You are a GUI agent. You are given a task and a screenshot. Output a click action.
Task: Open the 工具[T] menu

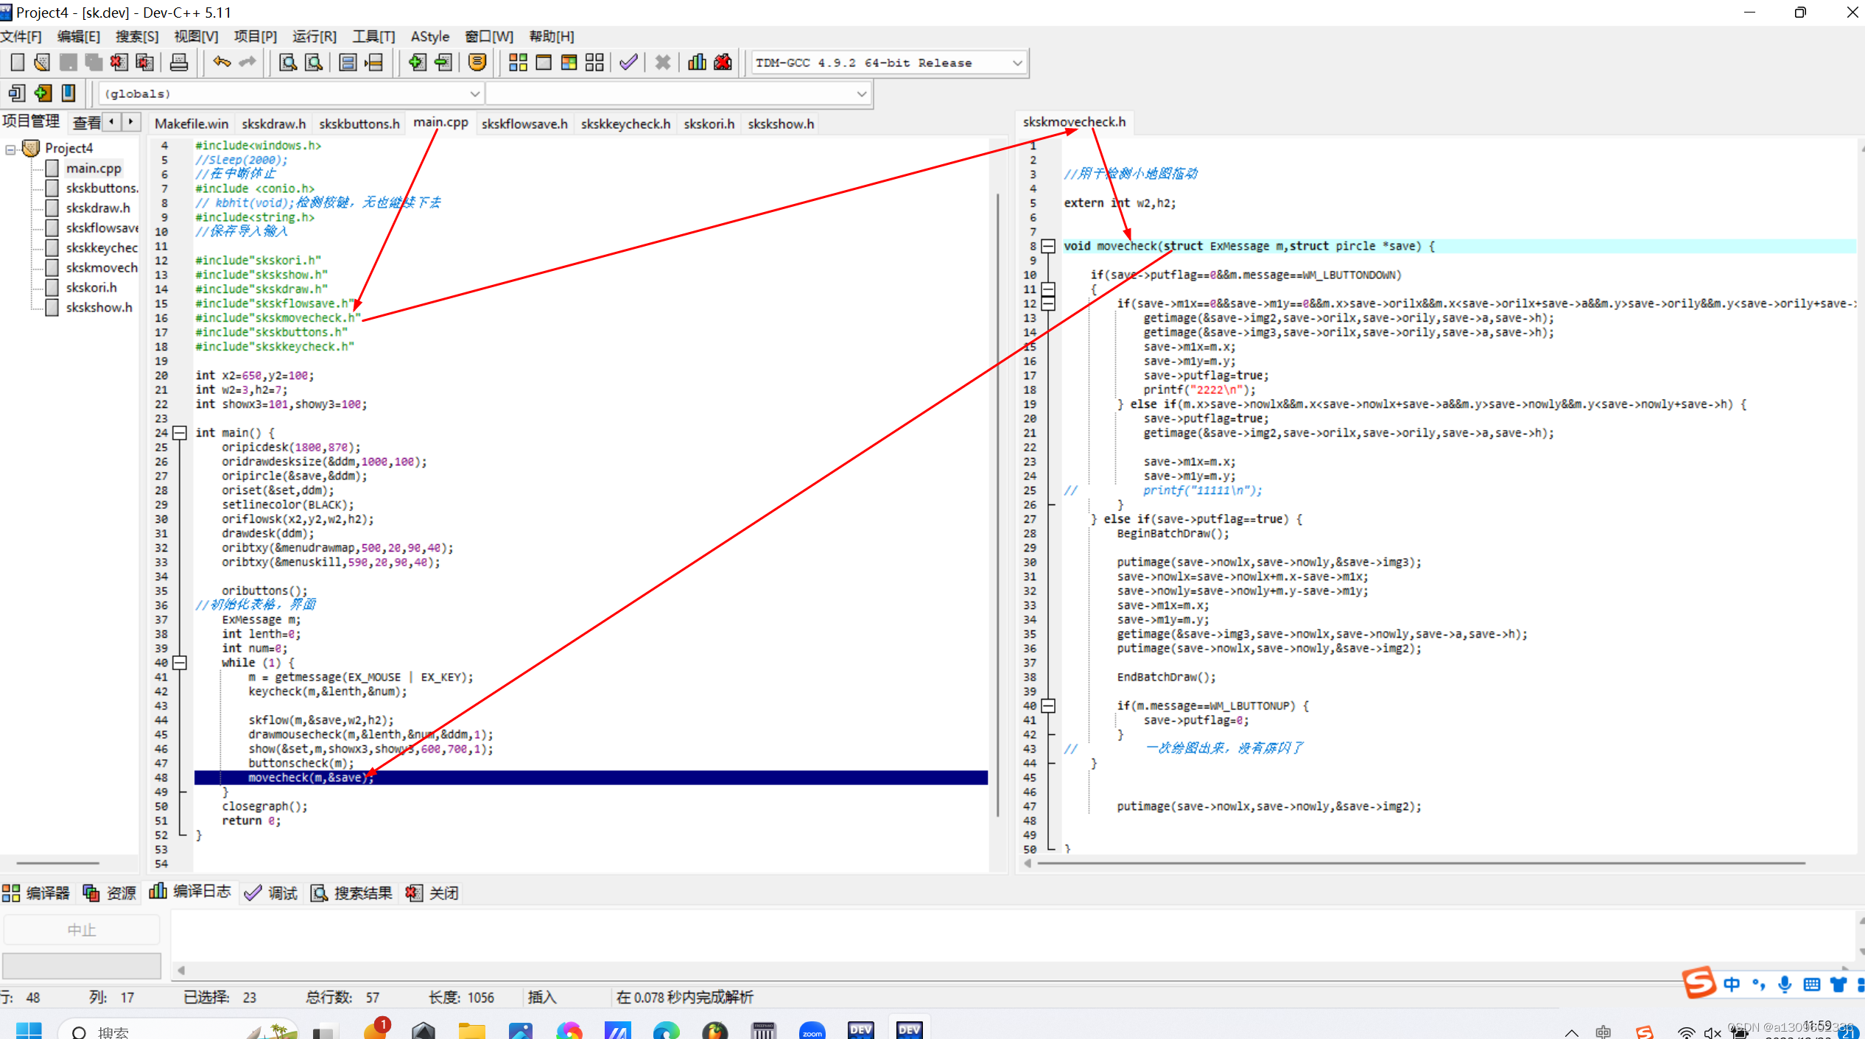coord(373,36)
